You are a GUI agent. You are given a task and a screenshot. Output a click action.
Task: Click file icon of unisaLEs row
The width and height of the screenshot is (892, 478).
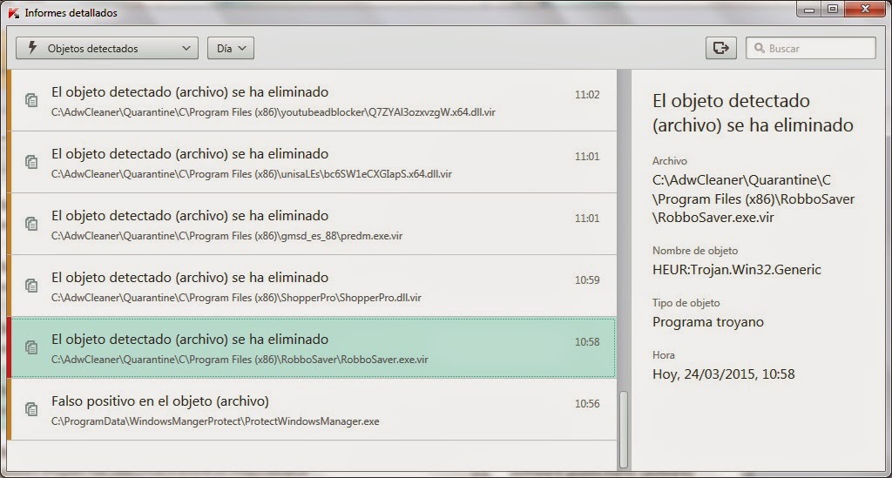[31, 162]
